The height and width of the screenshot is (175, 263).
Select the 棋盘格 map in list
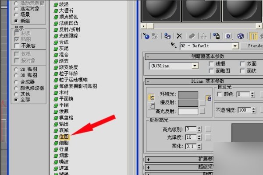[x=66, y=118]
